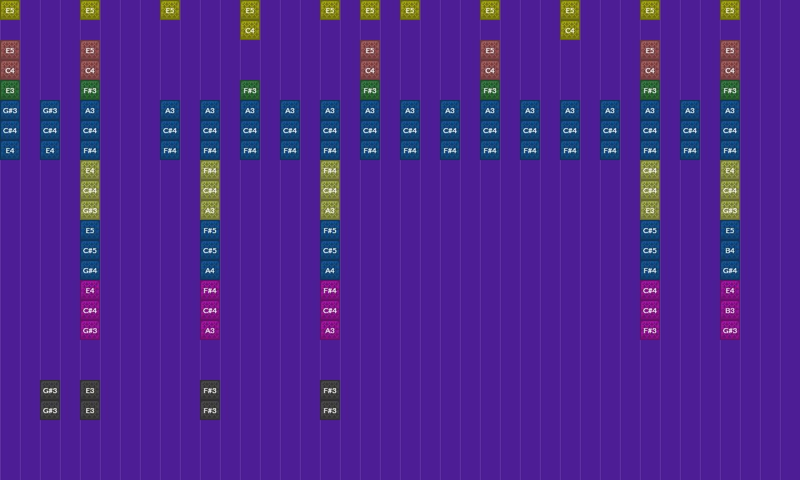Select blue E5 directly above C#5
Viewport: 800px width, 480px height.
[x=90, y=231]
